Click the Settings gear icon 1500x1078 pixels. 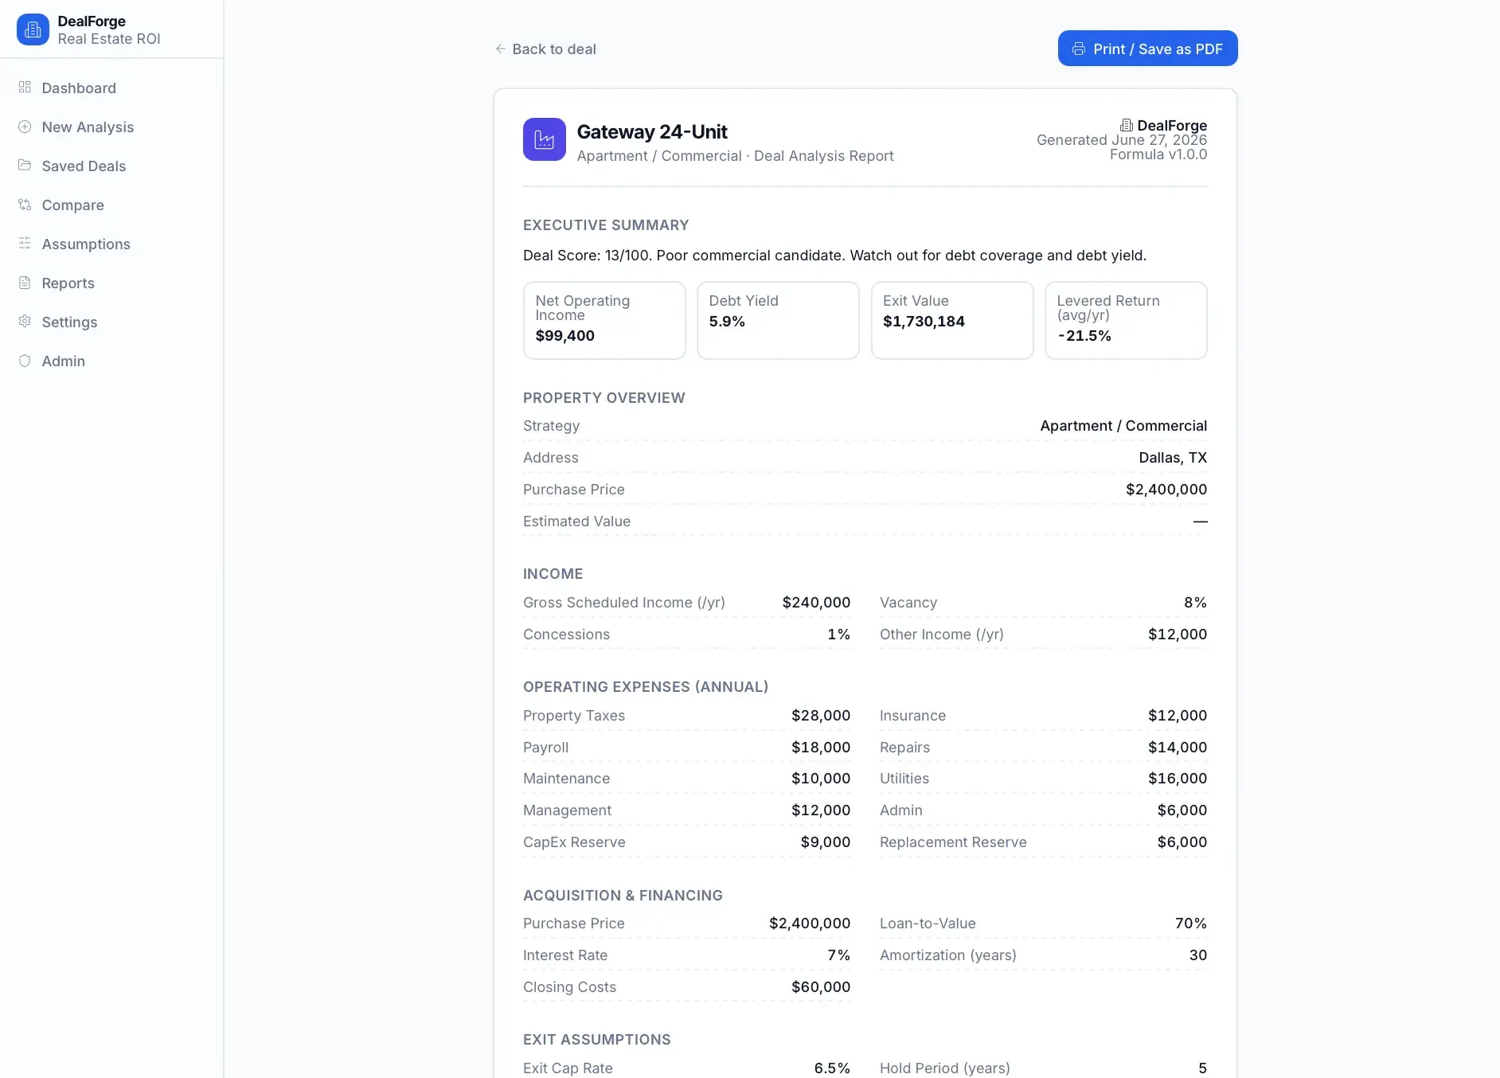coord(25,322)
